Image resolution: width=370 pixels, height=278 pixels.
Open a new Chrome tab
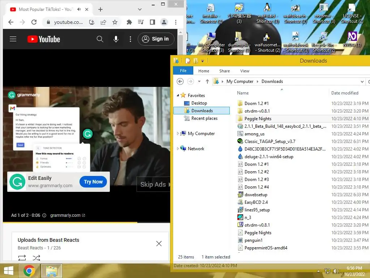(x=100, y=9)
